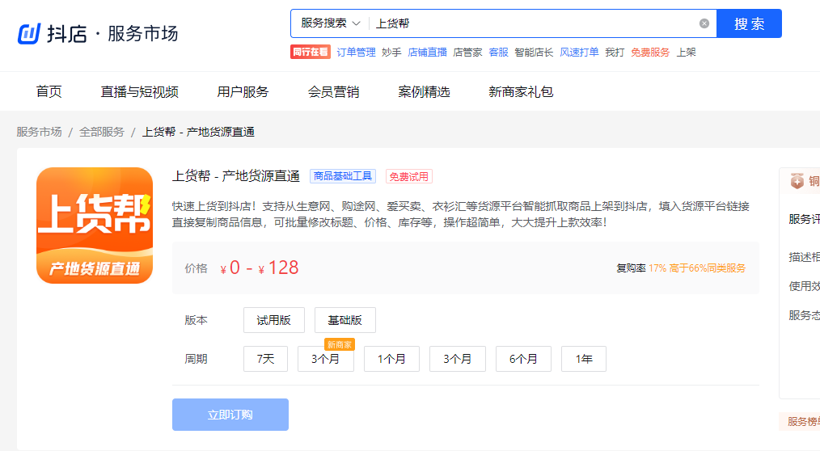
Task: Click the medal icon in the right panel
Action: click(x=797, y=181)
